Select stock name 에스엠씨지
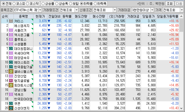Viewport: 185px width, 112px height. coord(22,26)
